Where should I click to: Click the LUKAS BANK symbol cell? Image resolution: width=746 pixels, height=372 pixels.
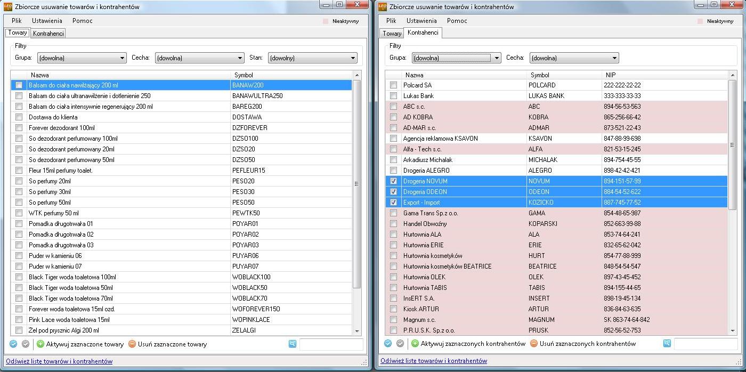pos(564,96)
